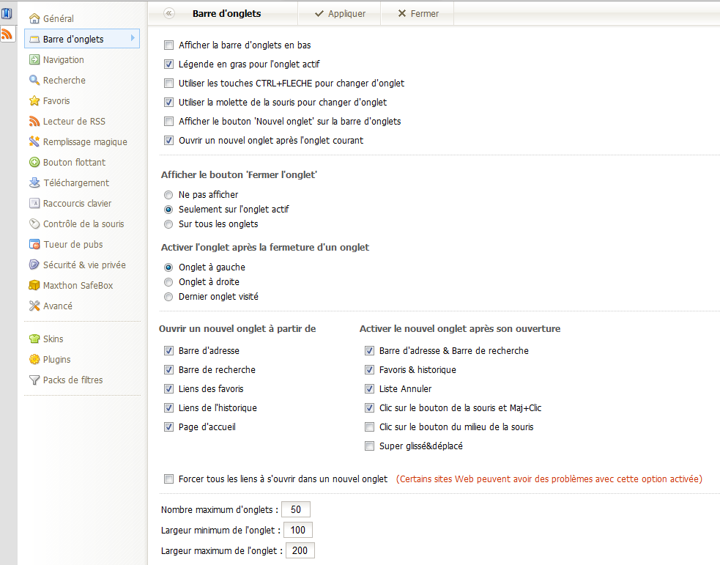The width and height of the screenshot is (720, 565).
Task: Click the Téléchargement download icon
Action: click(x=34, y=182)
